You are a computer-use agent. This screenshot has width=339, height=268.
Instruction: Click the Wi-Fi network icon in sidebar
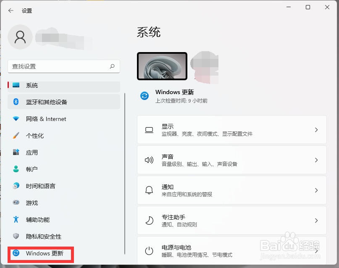click(x=16, y=118)
